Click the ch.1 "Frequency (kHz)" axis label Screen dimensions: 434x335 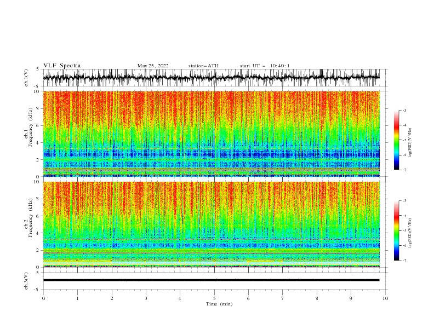coord(31,128)
